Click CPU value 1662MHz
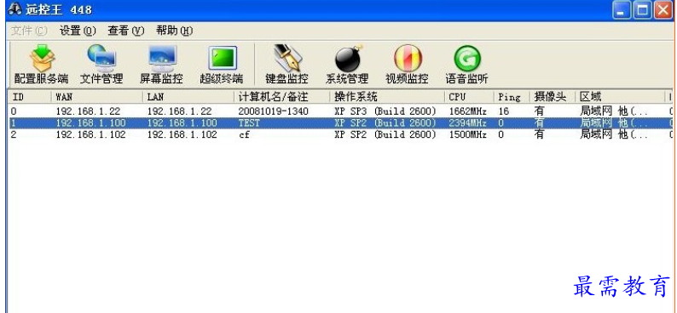Viewport: 677px width, 313px height. click(x=467, y=111)
